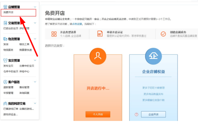Image resolution: width=198 pixels, height=124 pixels.
Task: Open 已售游戏订单 in the sidebar
Action: 11,109
